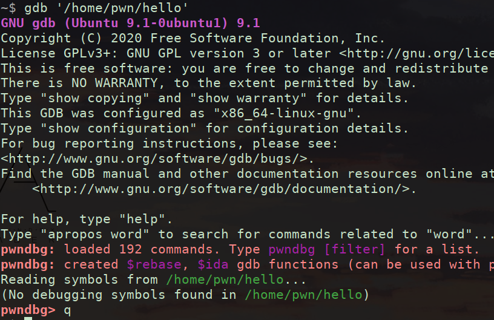494x320 pixels.
Task: Click the q command after the pwndbg prompt
Action: click(x=67, y=310)
